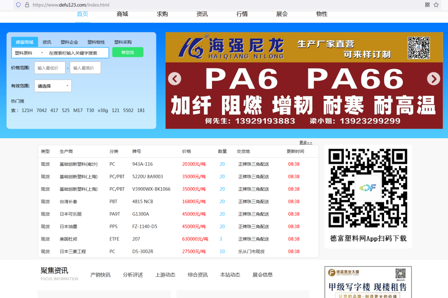
Task: Click grade V3900WX-BK1066 row
Action: [x=151, y=189]
